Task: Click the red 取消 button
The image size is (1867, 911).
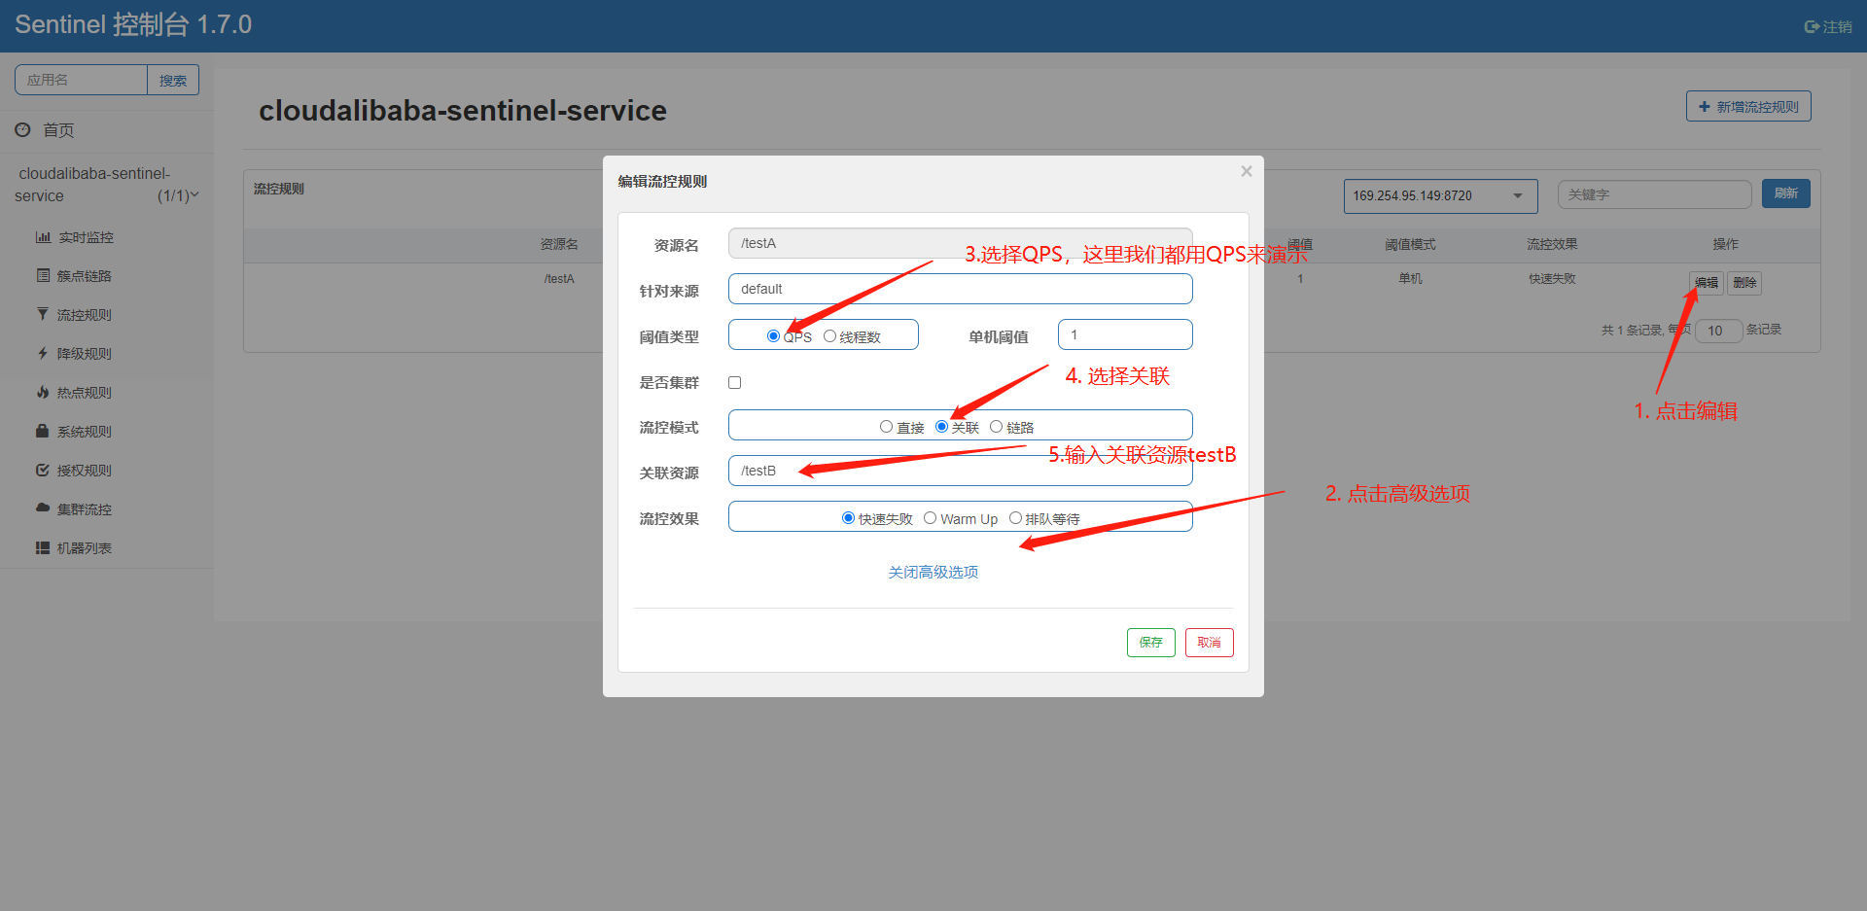Action: (x=1209, y=643)
